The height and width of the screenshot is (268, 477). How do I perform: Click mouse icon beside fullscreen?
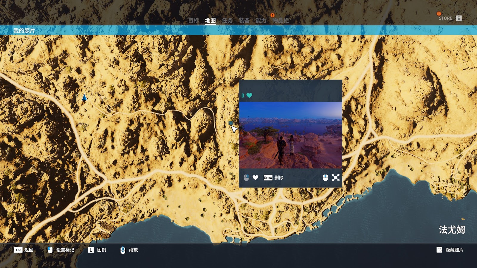pyautogui.click(x=325, y=177)
